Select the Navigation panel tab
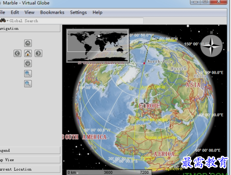 (x=30, y=29)
